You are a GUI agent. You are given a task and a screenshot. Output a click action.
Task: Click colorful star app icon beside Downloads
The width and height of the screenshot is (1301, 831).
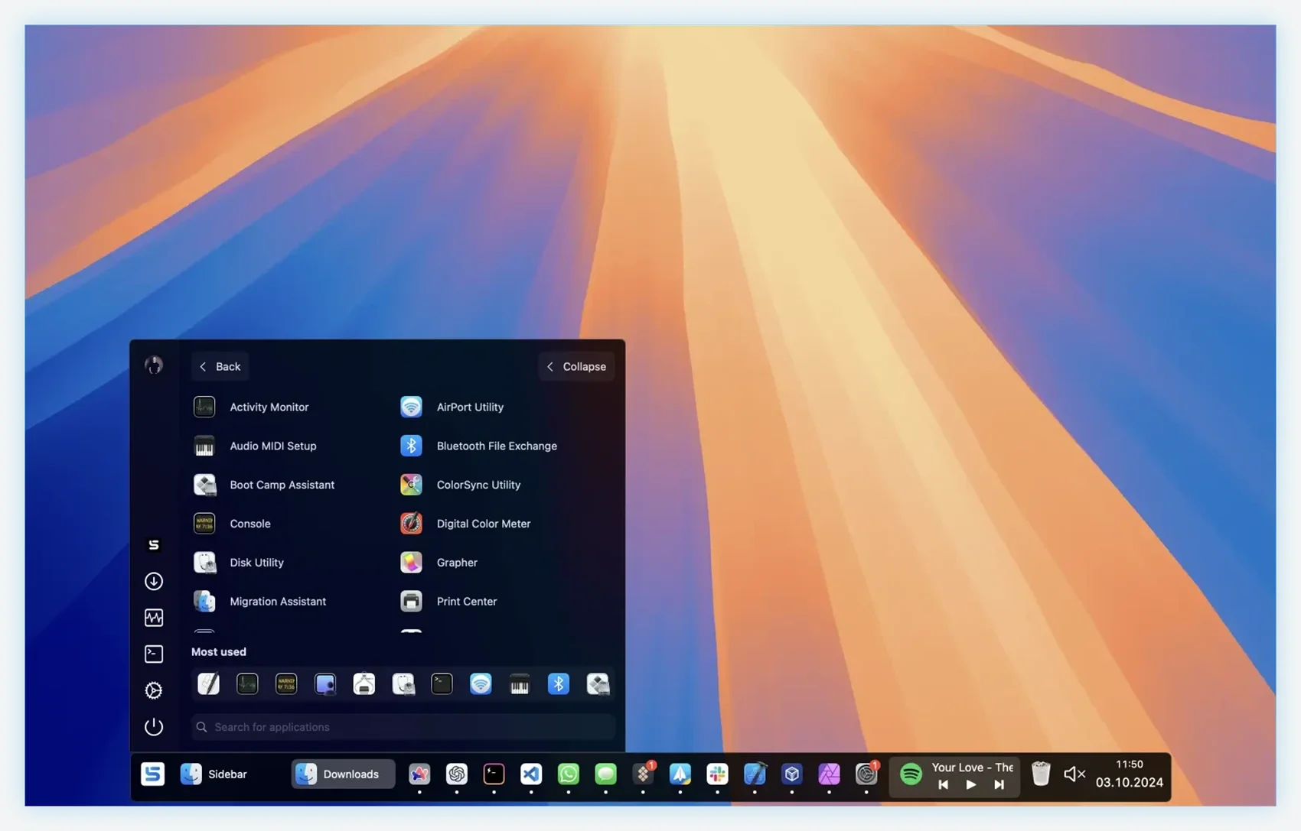(419, 774)
